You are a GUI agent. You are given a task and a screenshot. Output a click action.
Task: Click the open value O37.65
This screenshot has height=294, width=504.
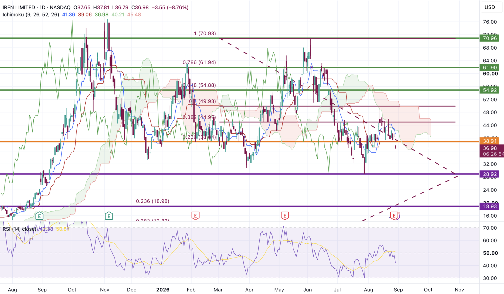[x=82, y=7]
